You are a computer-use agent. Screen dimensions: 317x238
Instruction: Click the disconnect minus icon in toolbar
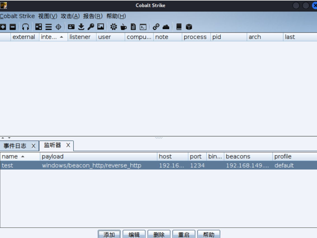coord(13,27)
